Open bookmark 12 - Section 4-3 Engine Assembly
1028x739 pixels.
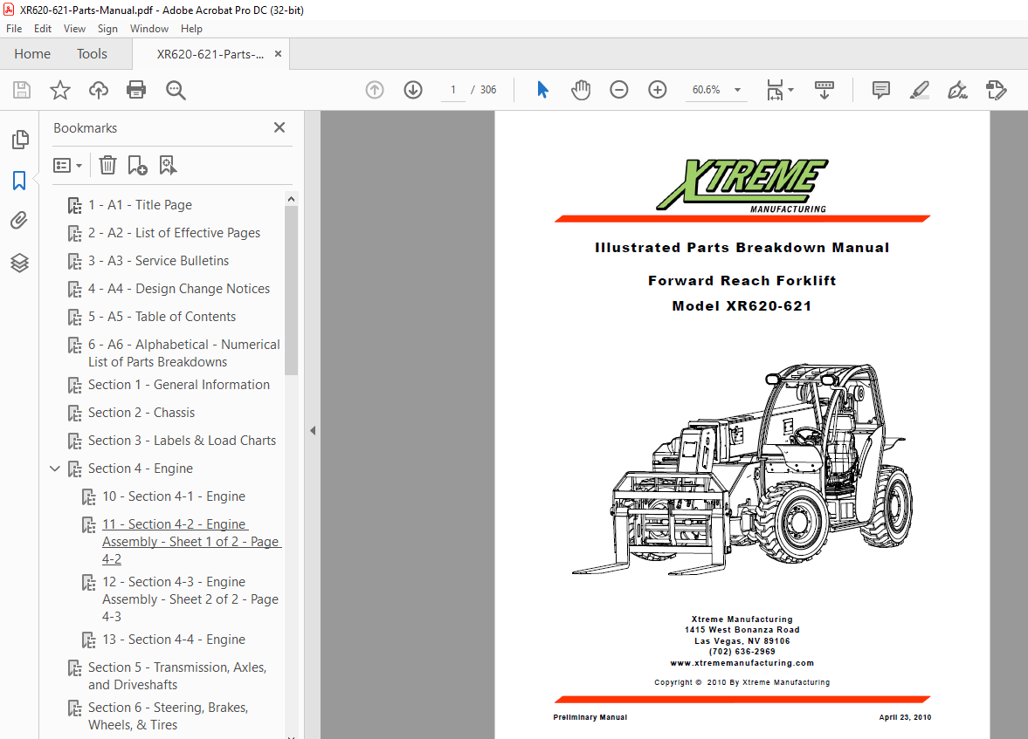coord(190,599)
